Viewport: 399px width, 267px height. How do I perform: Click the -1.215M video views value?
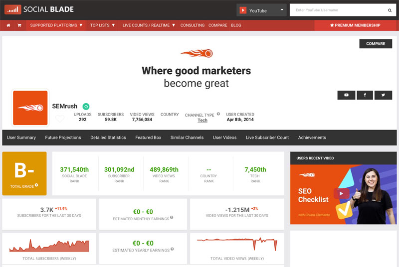point(237,210)
